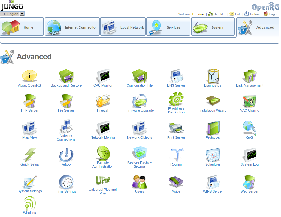Click the Firewall text label
Viewport: 281px width, 217px height.
[x=103, y=110]
